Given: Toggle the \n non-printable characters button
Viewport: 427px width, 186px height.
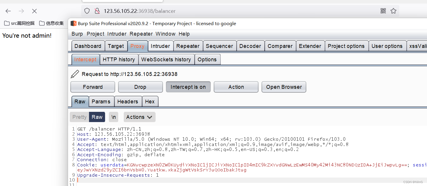Looking at the screenshot, I should (x=114, y=117).
